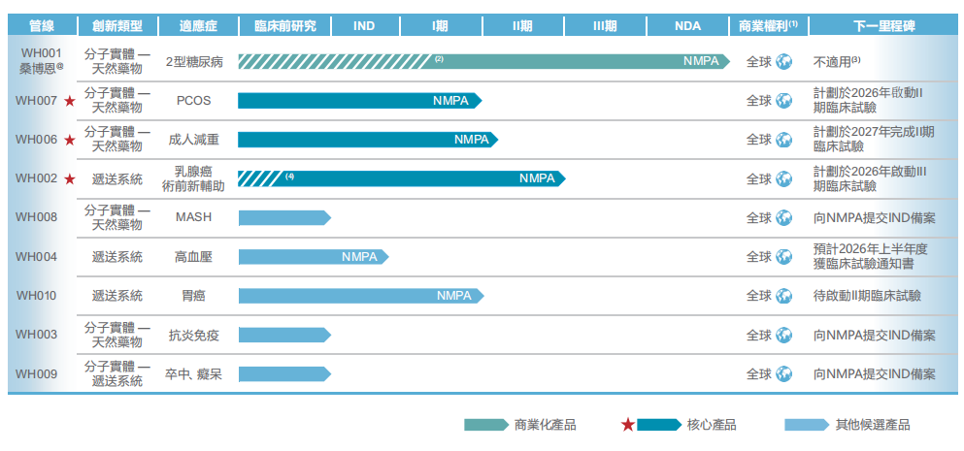The width and height of the screenshot is (964, 451).
Task: Click the 抗炎免疫 indication cell
Action: point(193,335)
